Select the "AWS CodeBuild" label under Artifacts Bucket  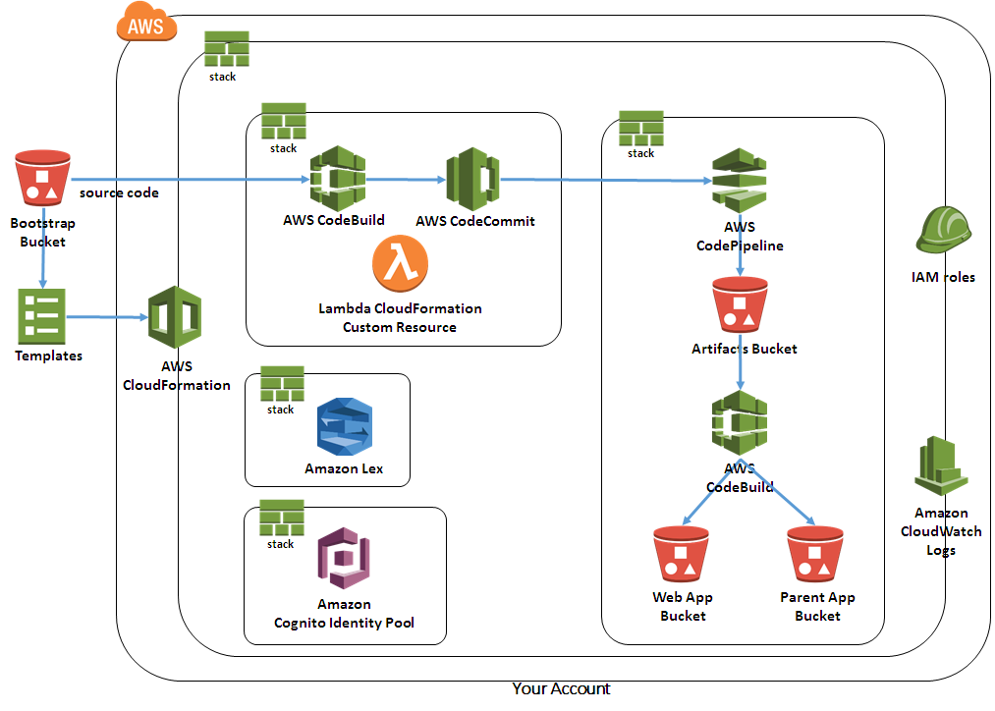coord(740,477)
